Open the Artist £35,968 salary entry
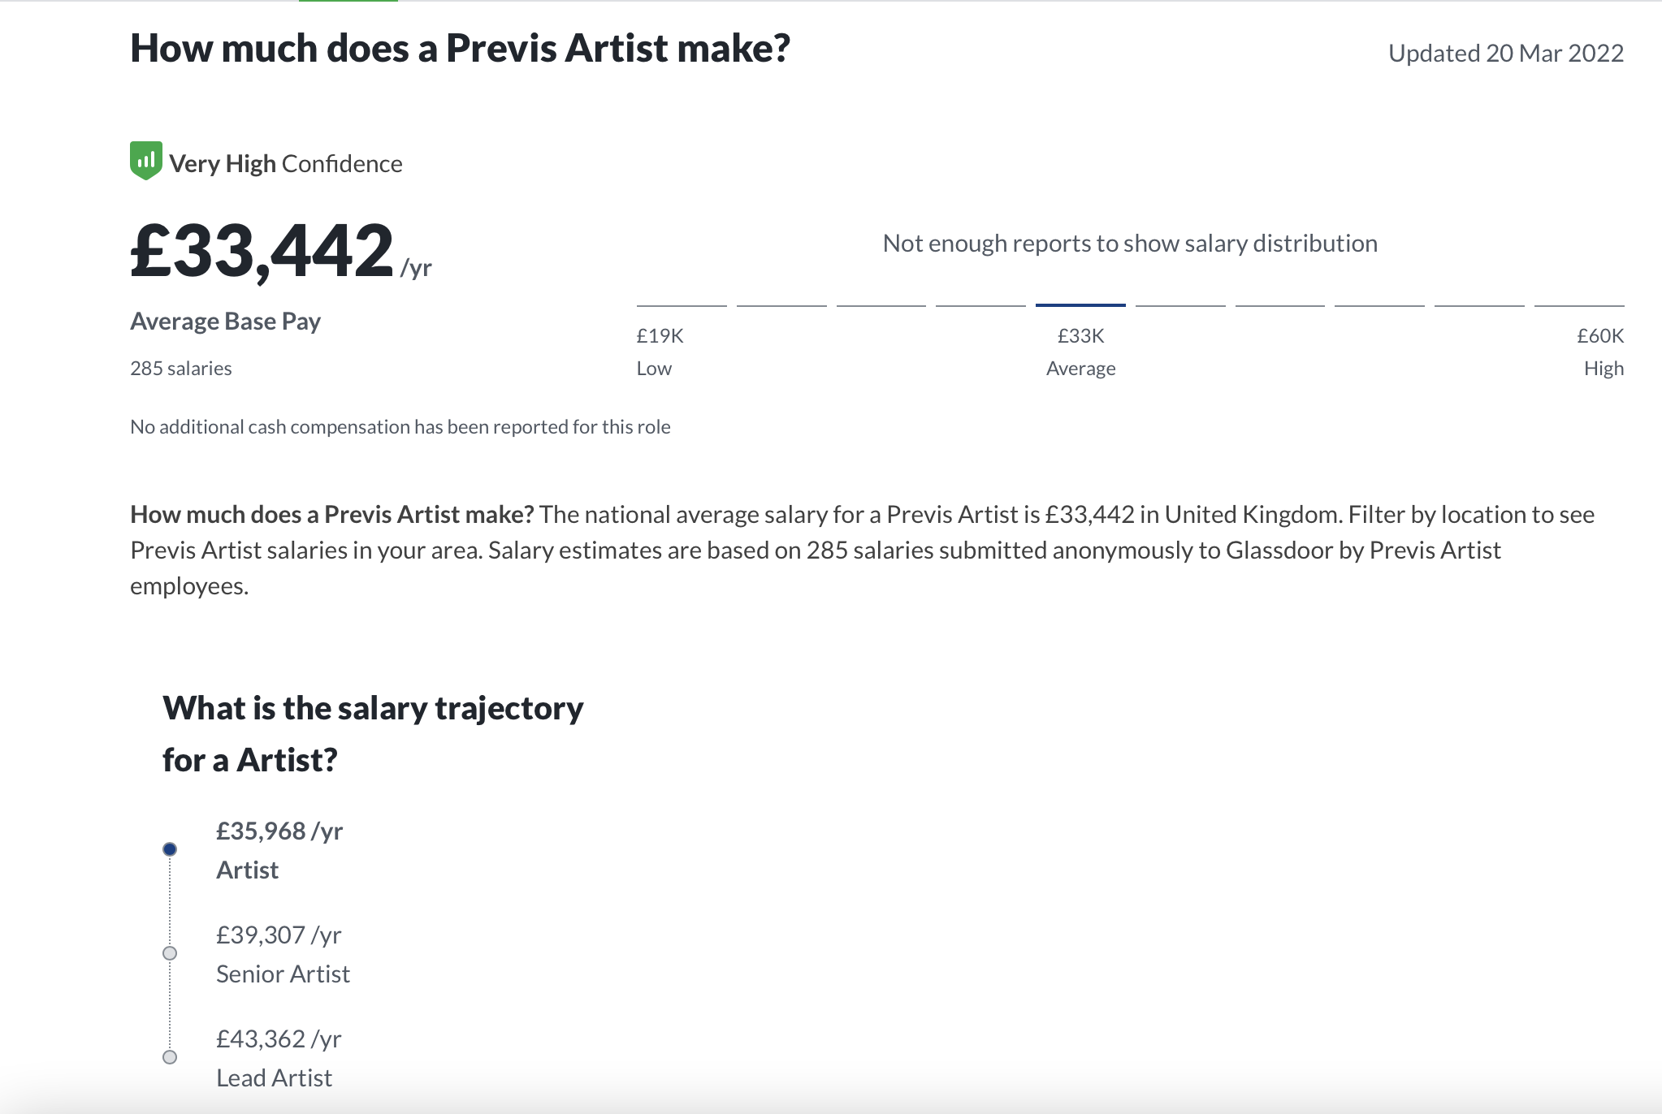Viewport: 1662px width, 1114px height. click(279, 850)
